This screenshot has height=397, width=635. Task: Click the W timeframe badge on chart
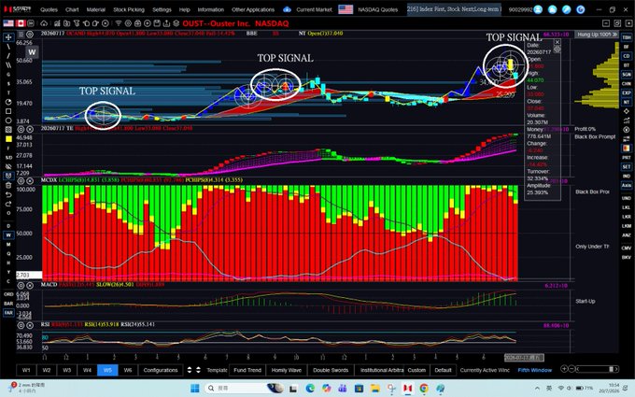32,52
